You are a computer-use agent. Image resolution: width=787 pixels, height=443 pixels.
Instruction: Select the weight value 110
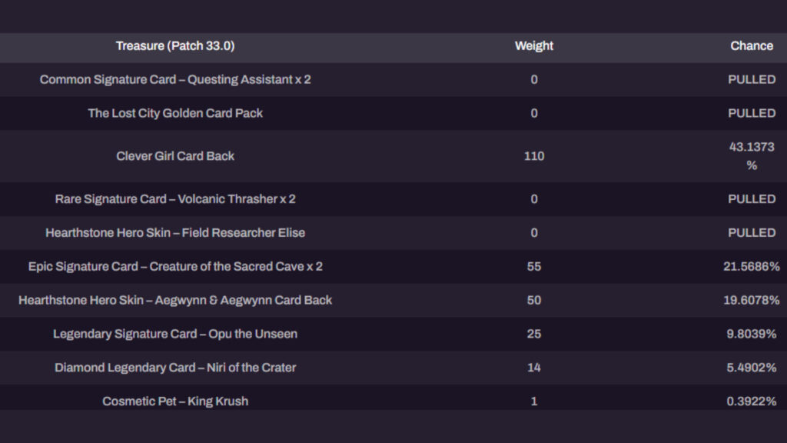[534, 156]
